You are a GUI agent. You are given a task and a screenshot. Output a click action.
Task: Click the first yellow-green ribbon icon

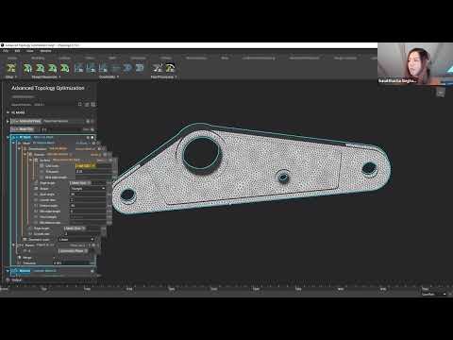(11, 68)
